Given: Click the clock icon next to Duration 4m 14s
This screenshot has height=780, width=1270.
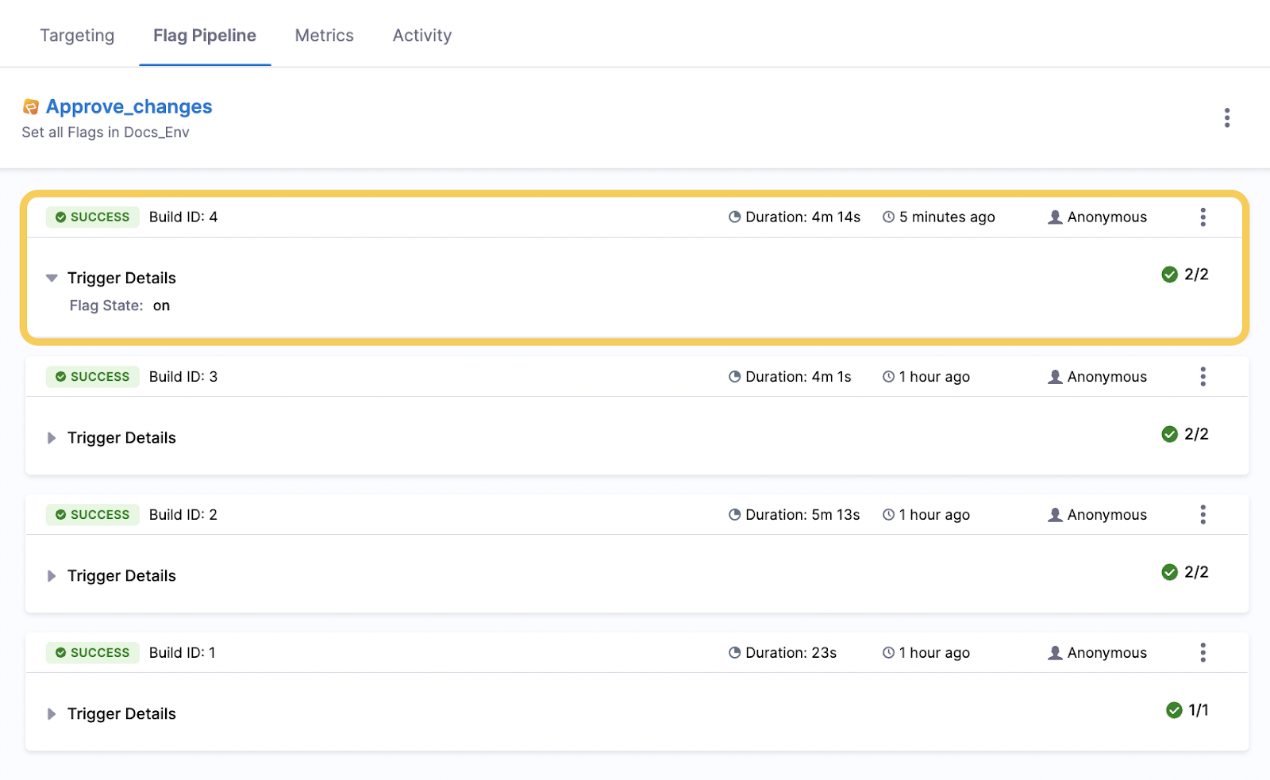Looking at the screenshot, I should tap(734, 217).
